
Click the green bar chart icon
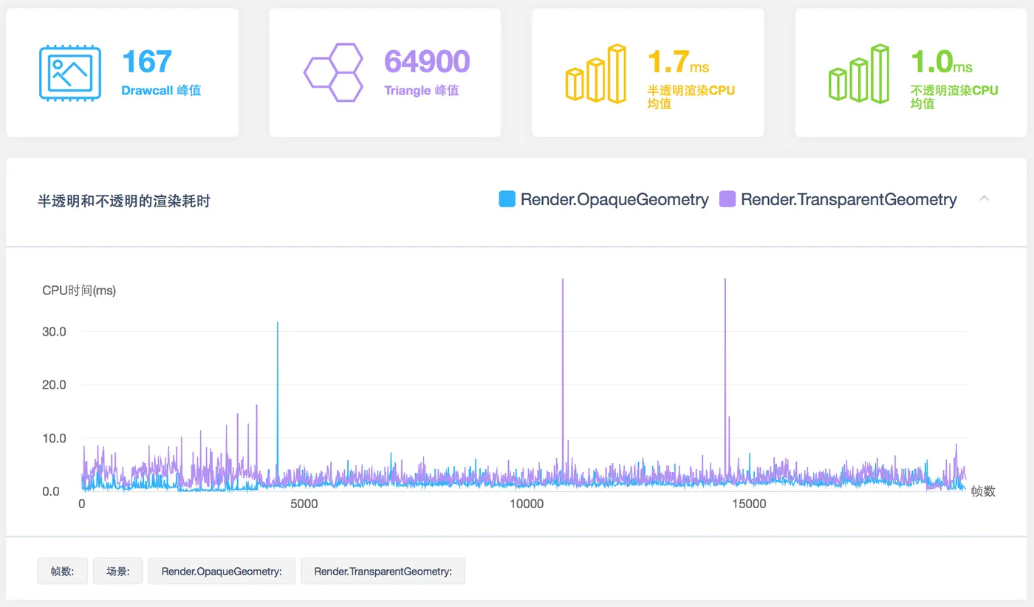click(x=858, y=73)
